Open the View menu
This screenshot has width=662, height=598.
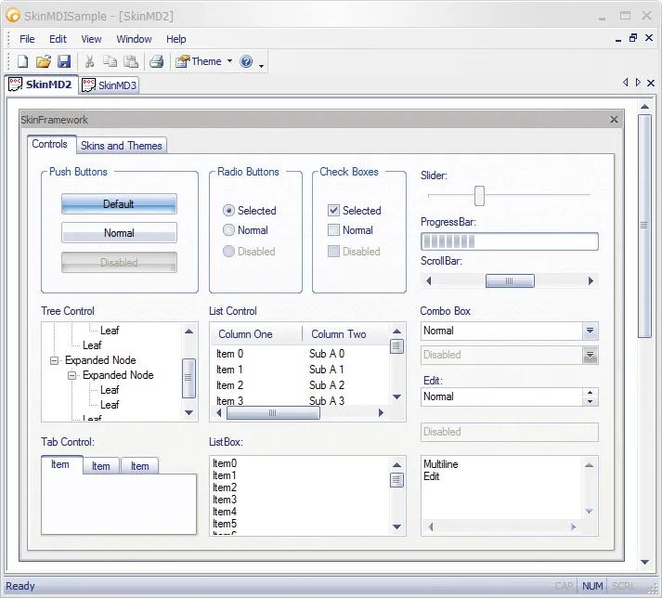pyautogui.click(x=91, y=39)
